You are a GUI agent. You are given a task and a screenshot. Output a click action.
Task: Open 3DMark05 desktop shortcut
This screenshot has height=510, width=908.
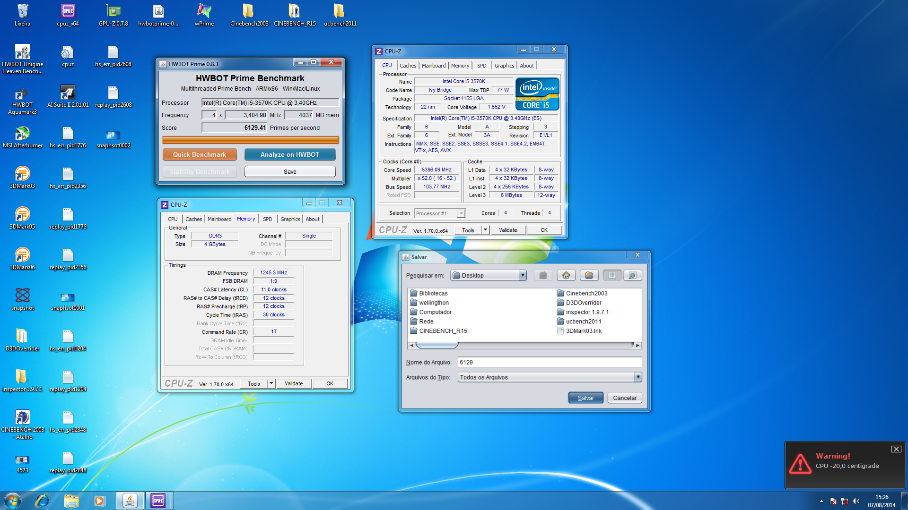click(x=22, y=218)
